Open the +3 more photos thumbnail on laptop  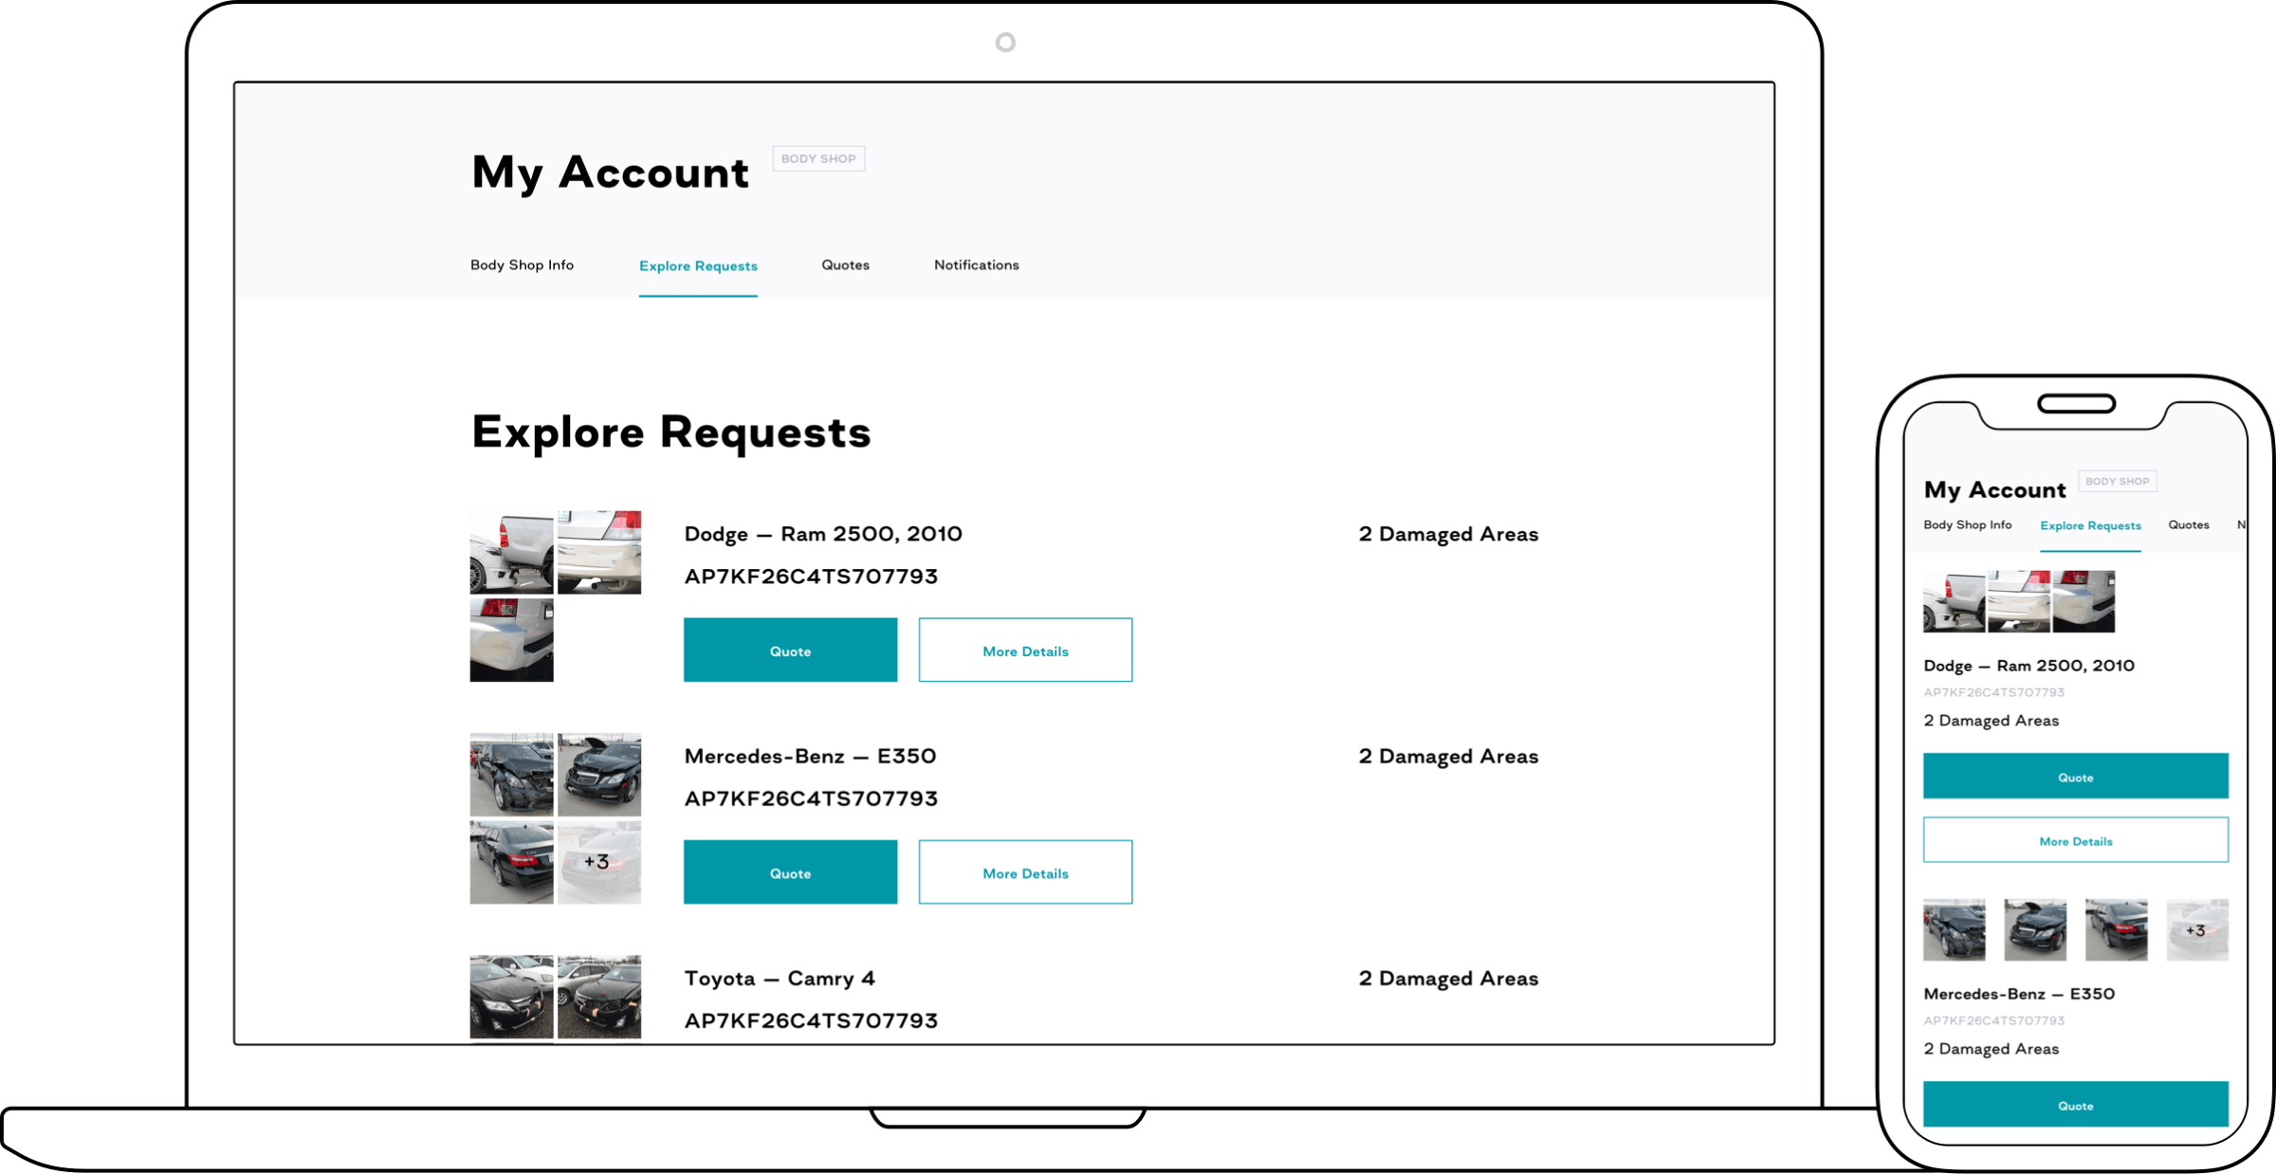[x=598, y=862]
